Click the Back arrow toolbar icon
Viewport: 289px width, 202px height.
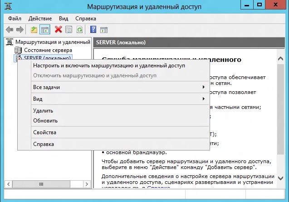tap(10, 30)
